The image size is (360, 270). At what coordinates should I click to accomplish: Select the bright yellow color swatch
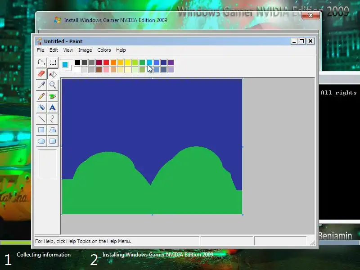pos(128,63)
